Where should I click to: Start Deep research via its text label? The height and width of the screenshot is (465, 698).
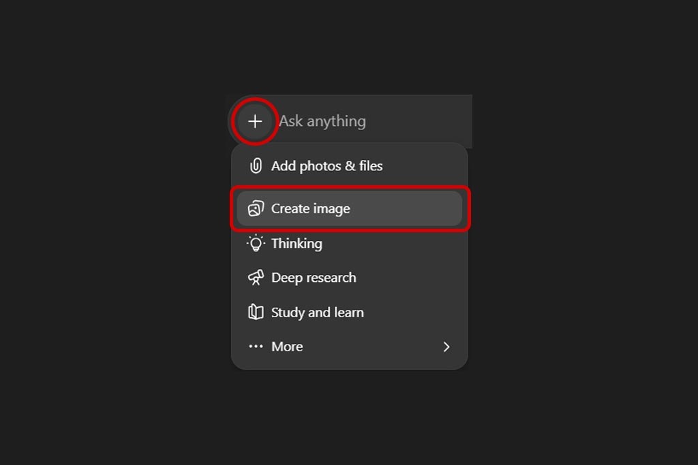click(314, 278)
